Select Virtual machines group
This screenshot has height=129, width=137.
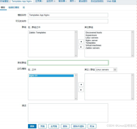click(93, 45)
